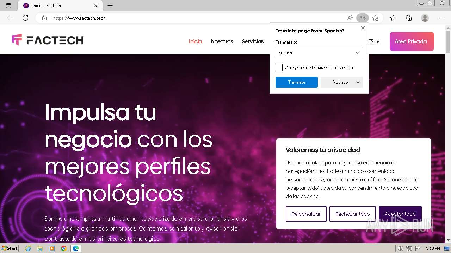Reload the current page
The width and height of the screenshot is (451, 253).
(25, 18)
